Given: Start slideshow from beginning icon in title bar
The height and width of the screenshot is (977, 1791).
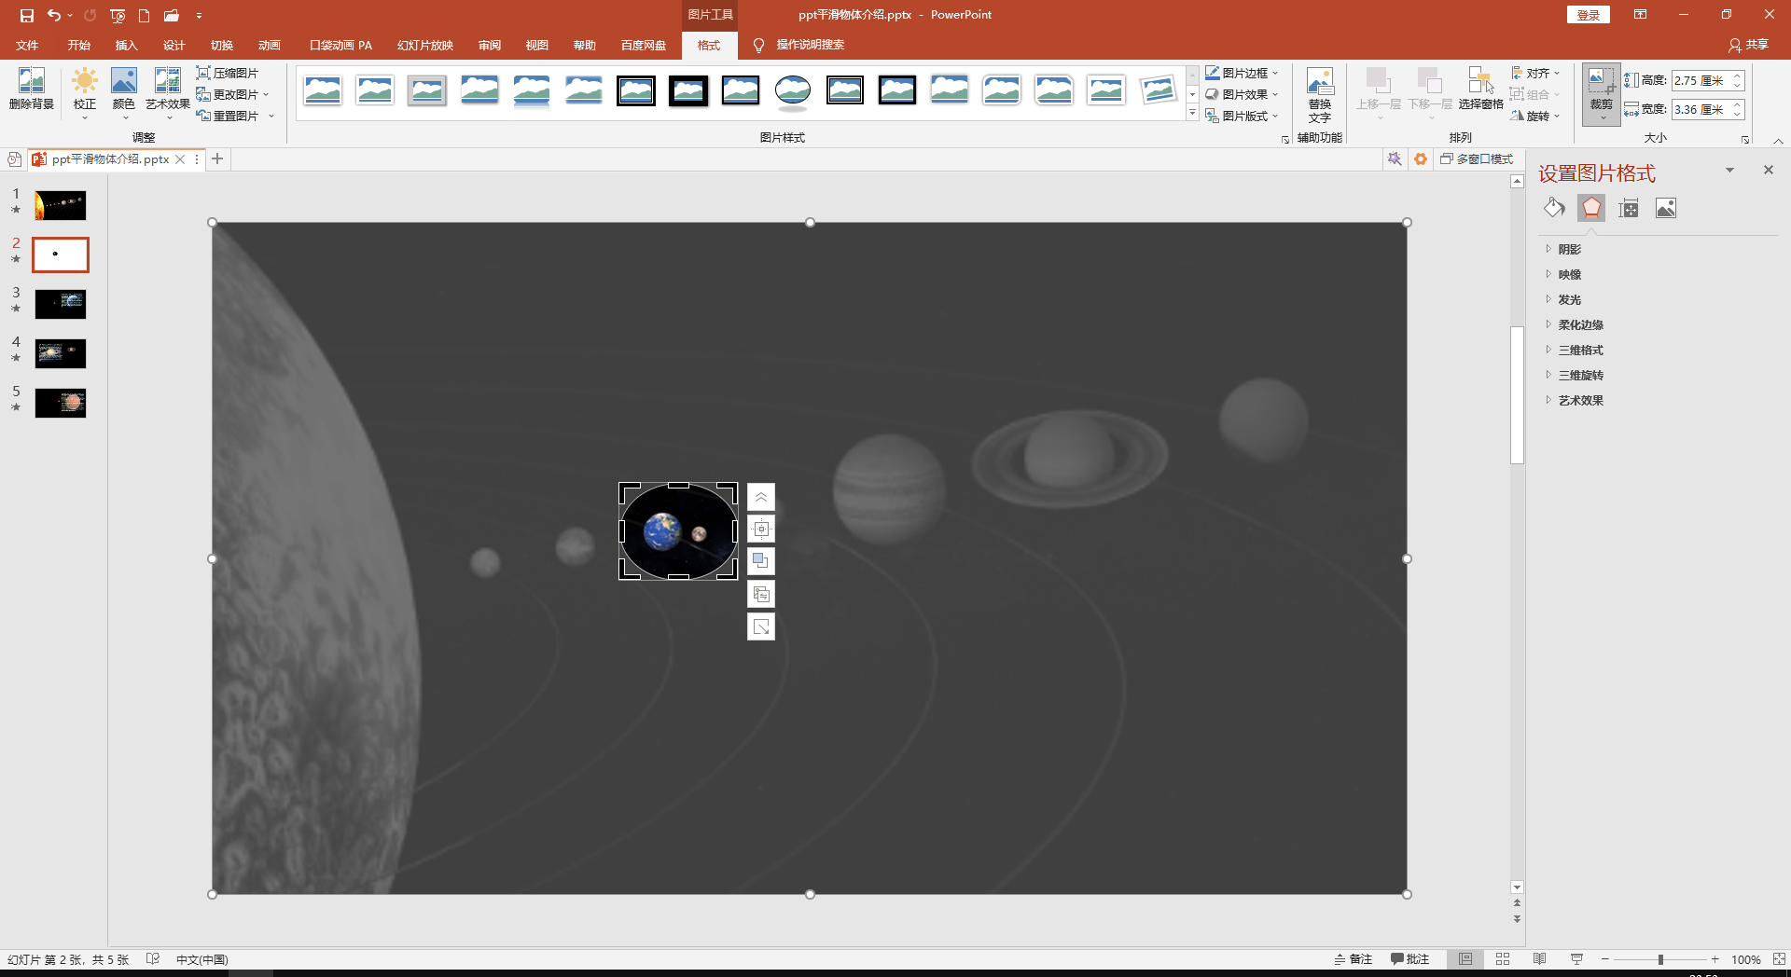Looking at the screenshot, I should [118, 15].
